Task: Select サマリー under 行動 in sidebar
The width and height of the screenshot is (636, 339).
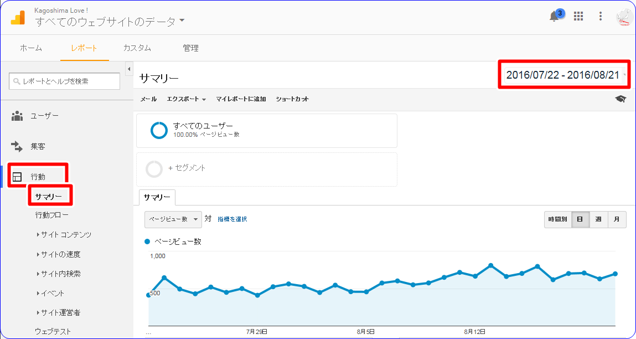Action: pyautogui.click(x=49, y=197)
